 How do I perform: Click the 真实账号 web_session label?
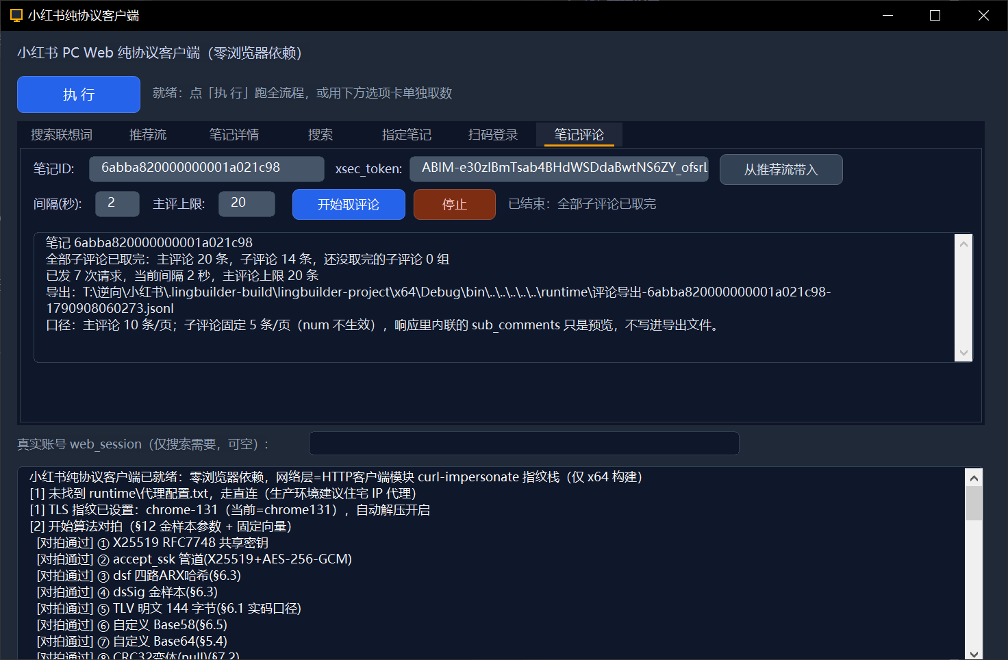coord(143,444)
